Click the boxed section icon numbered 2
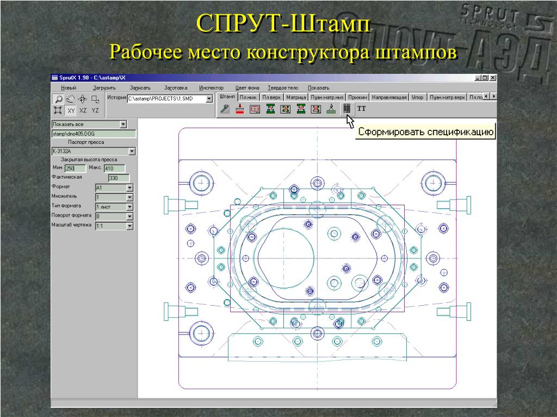This screenshot has height=417, width=557. 316,109
